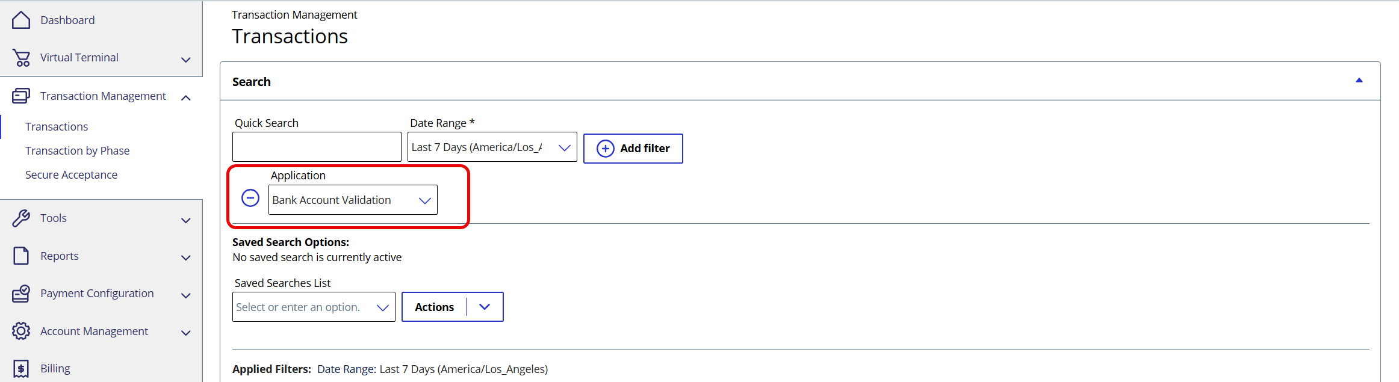Click the Payment Configuration icon
Image resolution: width=1399 pixels, height=382 pixels.
point(21,294)
